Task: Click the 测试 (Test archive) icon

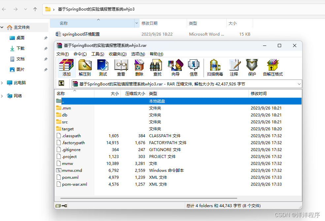Action: (x=103, y=67)
